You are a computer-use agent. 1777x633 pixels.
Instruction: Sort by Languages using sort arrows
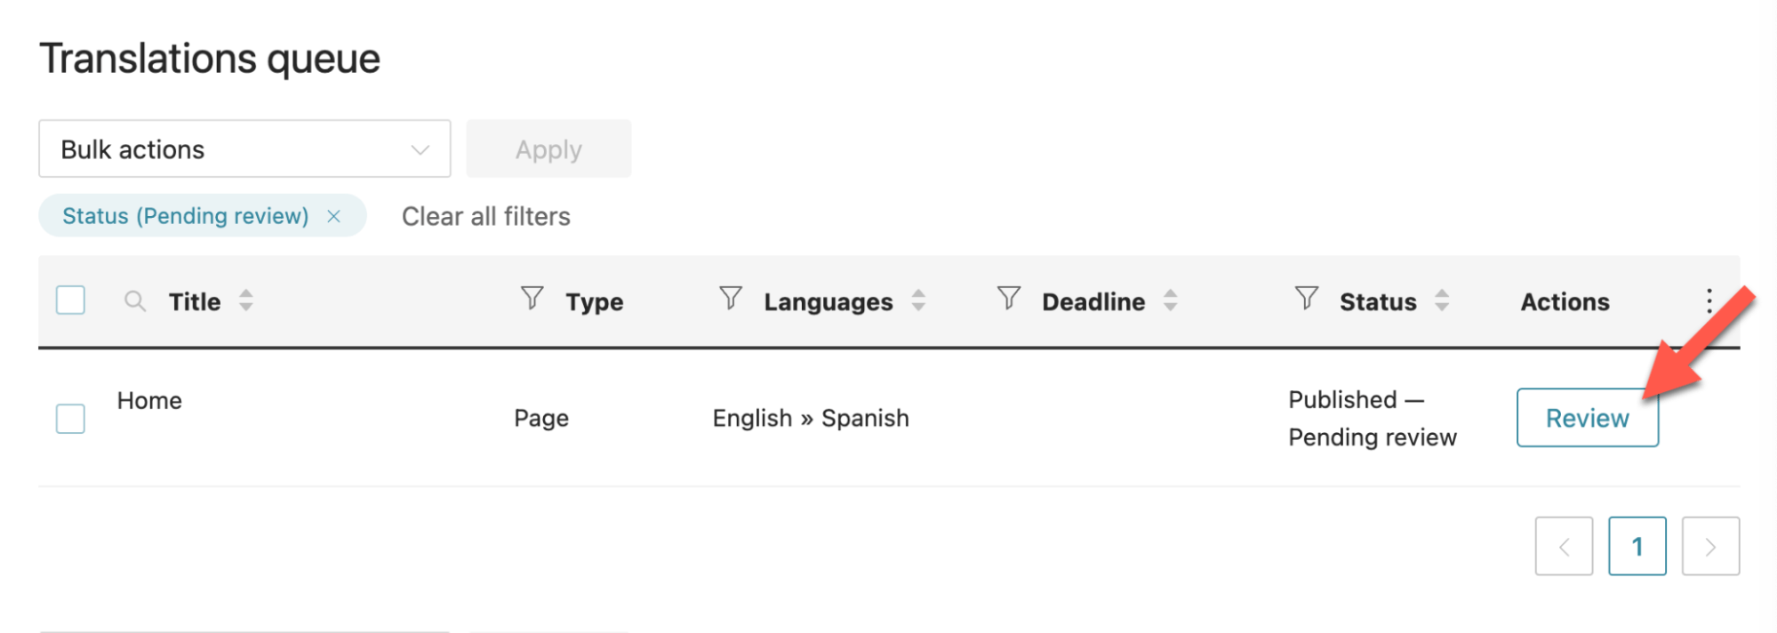918,300
